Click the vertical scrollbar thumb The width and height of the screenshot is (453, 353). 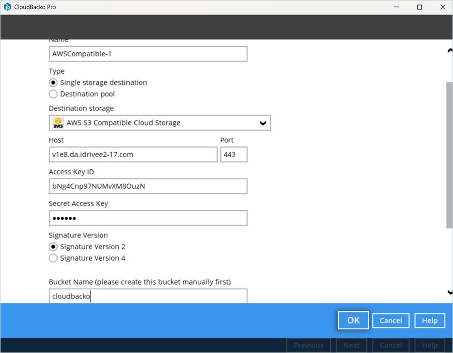click(449, 156)
